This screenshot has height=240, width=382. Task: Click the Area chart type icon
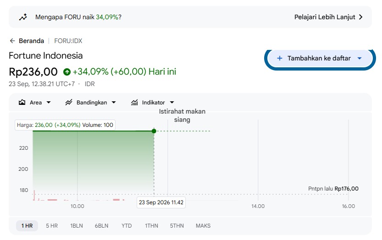click(22, 103)
